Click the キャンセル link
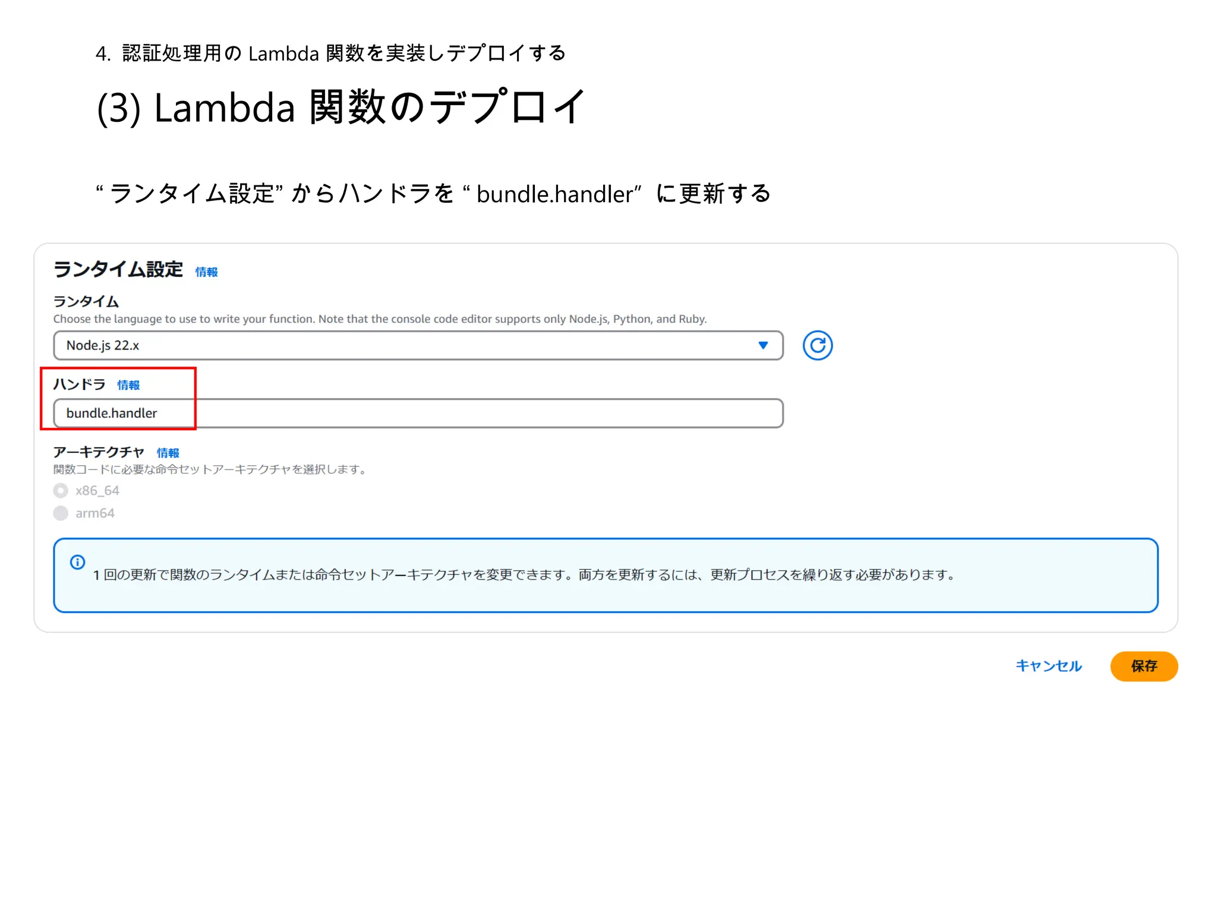The width and height of the screenshot is (1217, 913). coord(1049,666)
